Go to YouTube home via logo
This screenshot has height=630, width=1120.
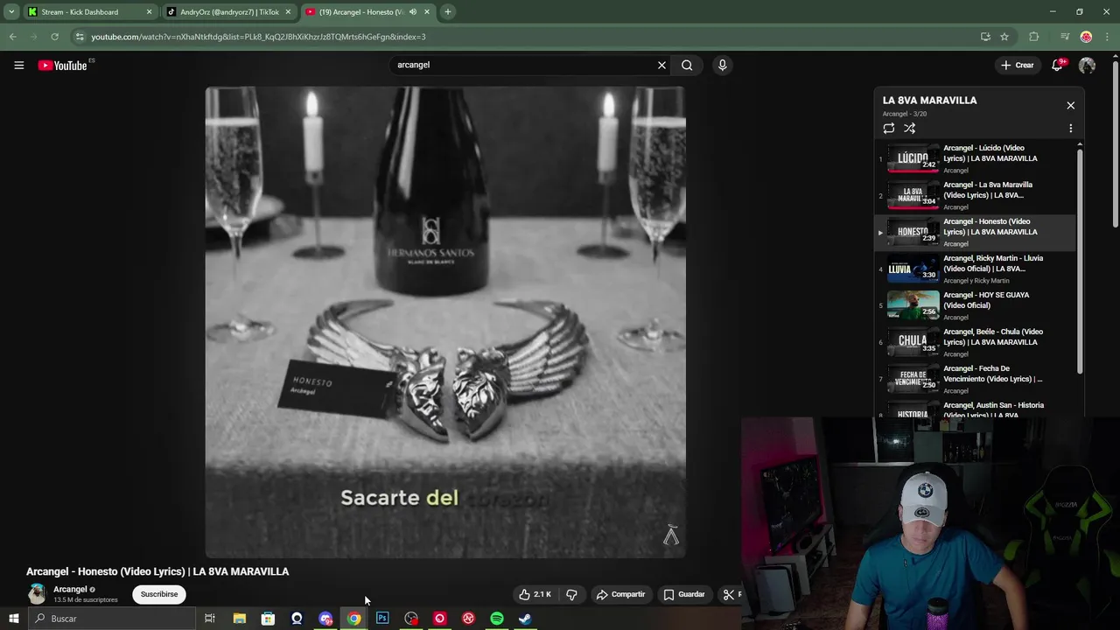click(x=63, y=65)
